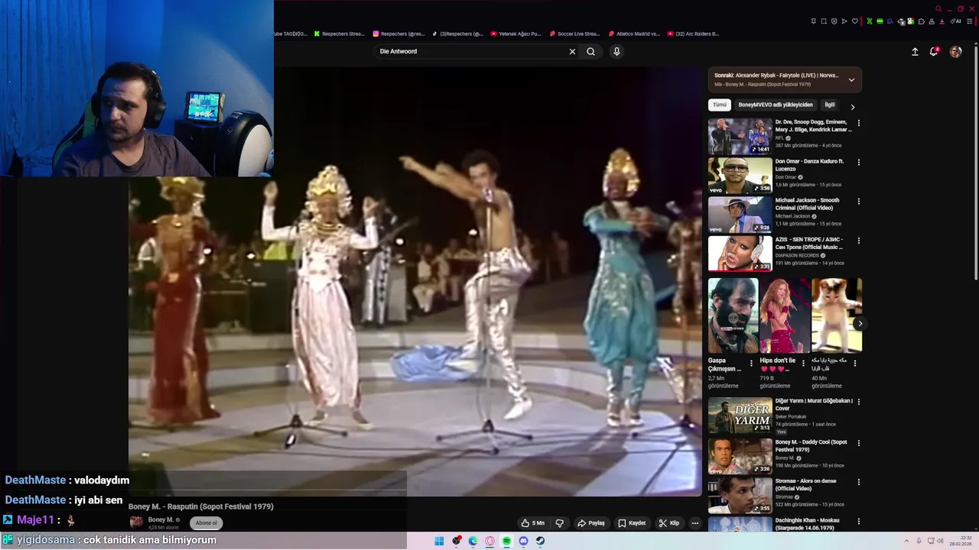Open Don Omar Danza Kuduro thumbnail

click(740, 176)
